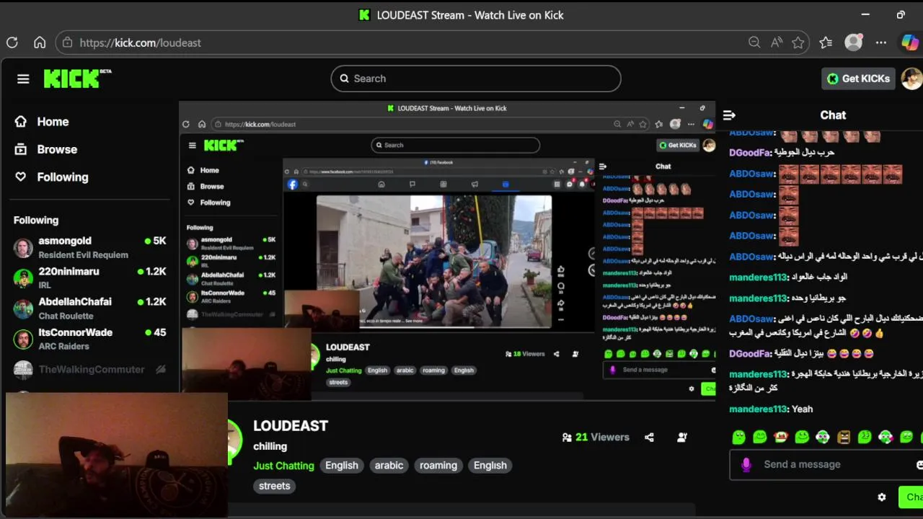Click manderes113 username beside Yeah message
The height and width of the screenshot is (519, 923).
758,409
